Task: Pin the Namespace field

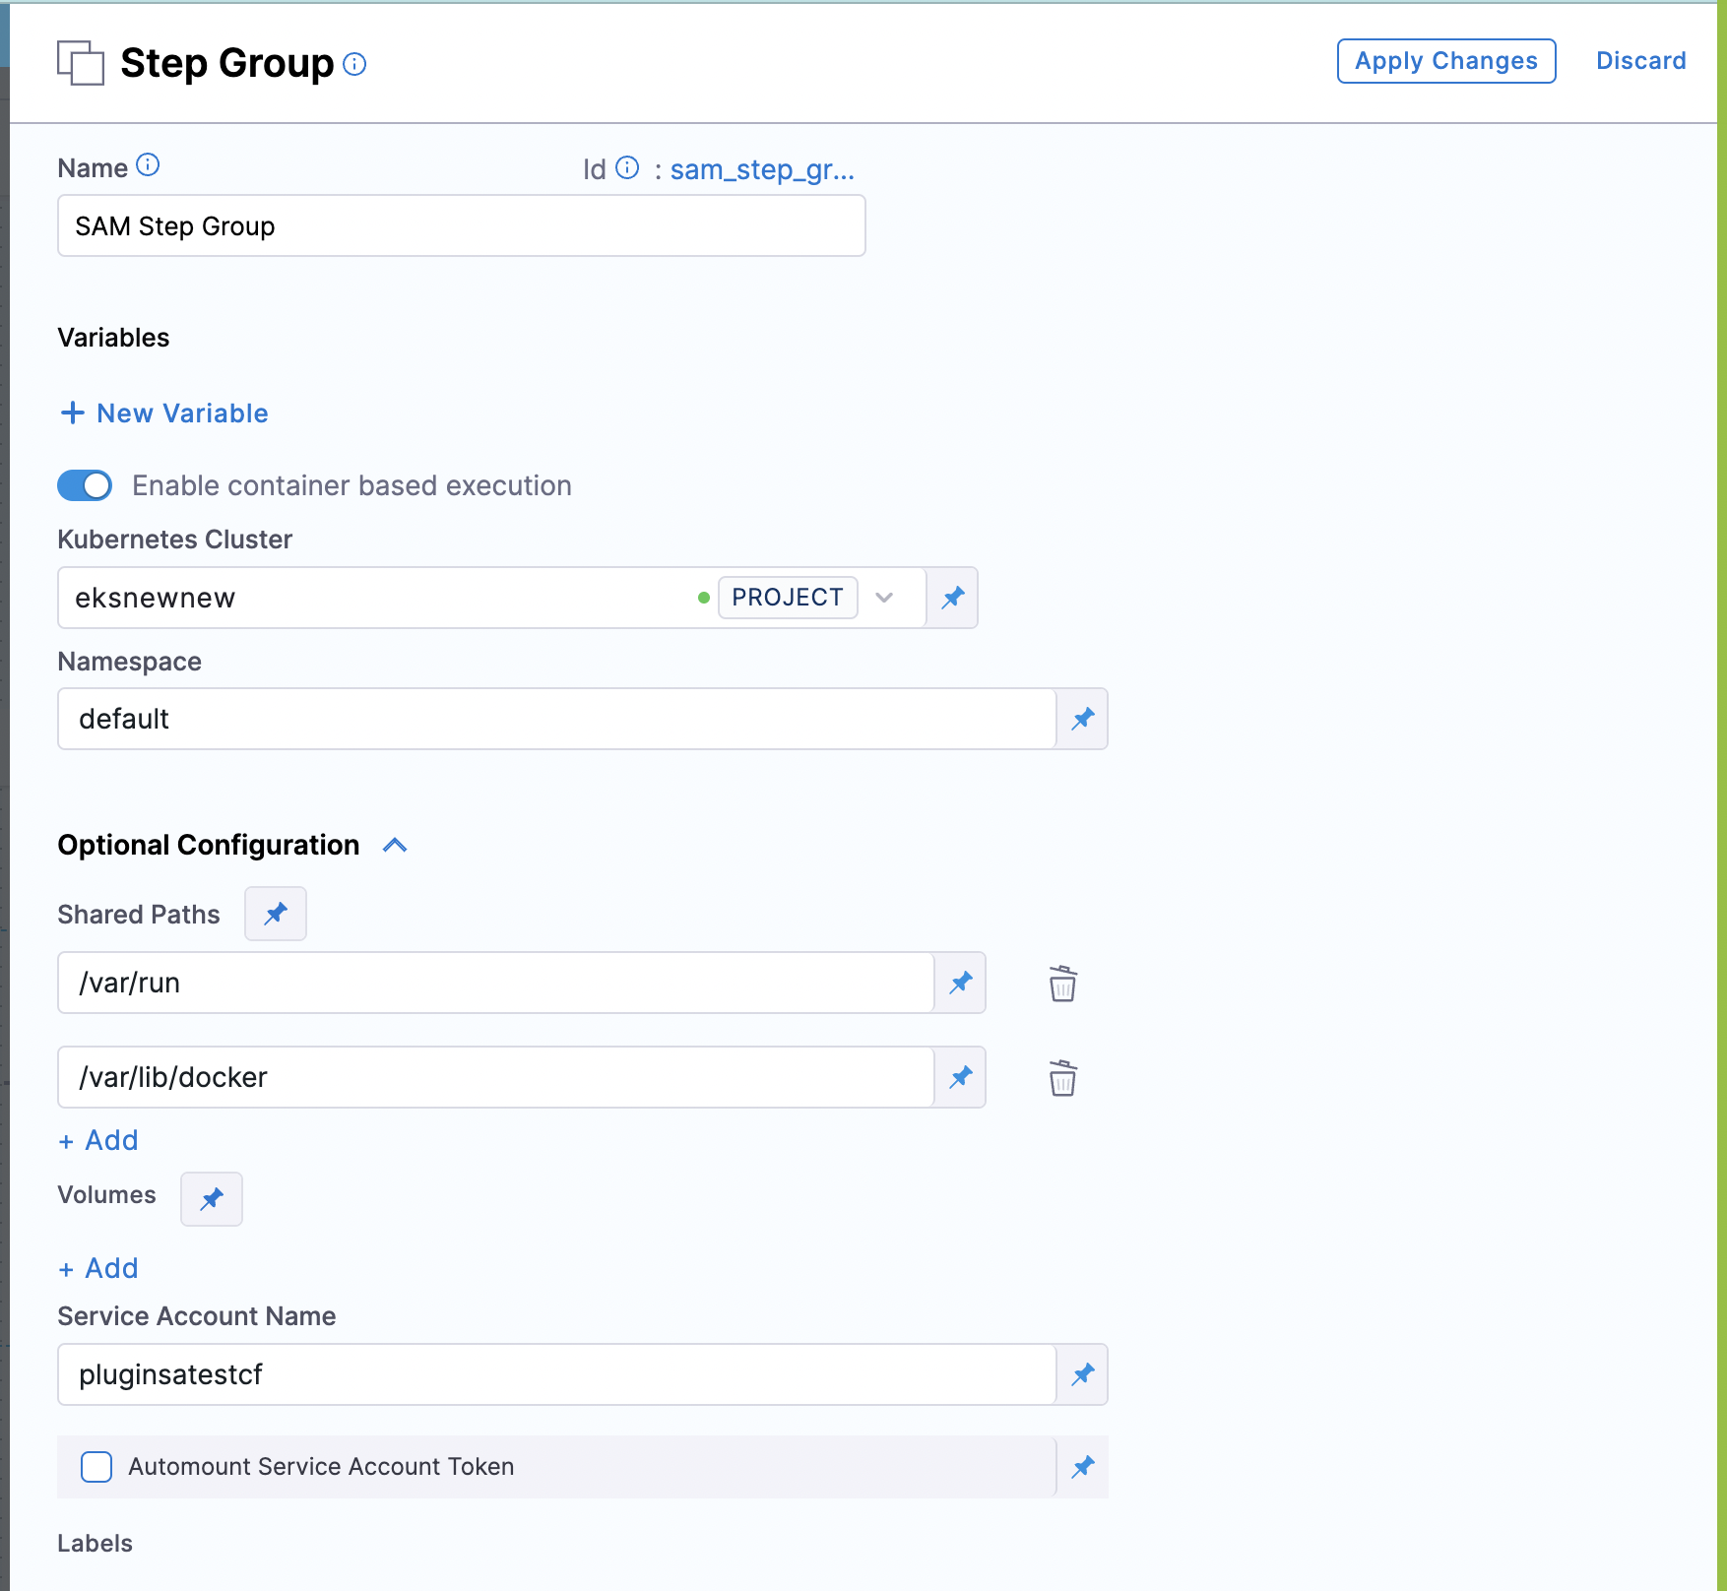Action: [1081, 719]
